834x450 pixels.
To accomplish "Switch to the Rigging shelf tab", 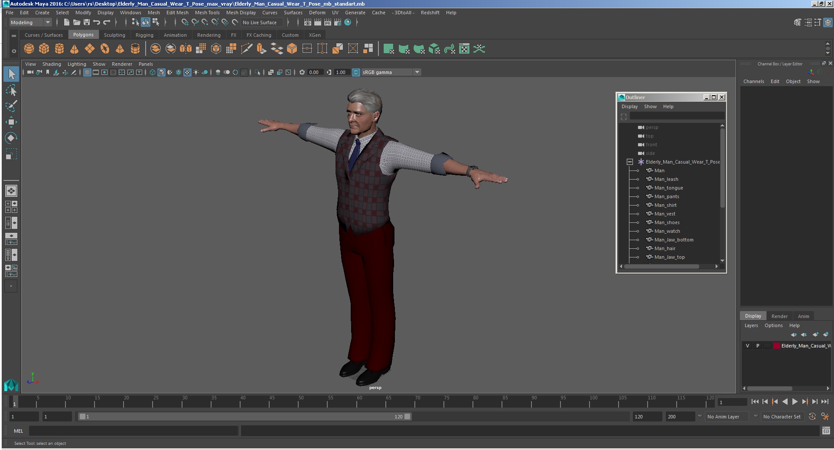I will tap(144, 35).
